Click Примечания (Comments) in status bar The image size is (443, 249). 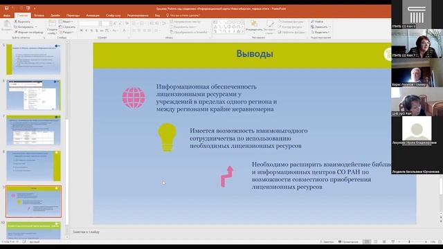(x=348, y=241)
